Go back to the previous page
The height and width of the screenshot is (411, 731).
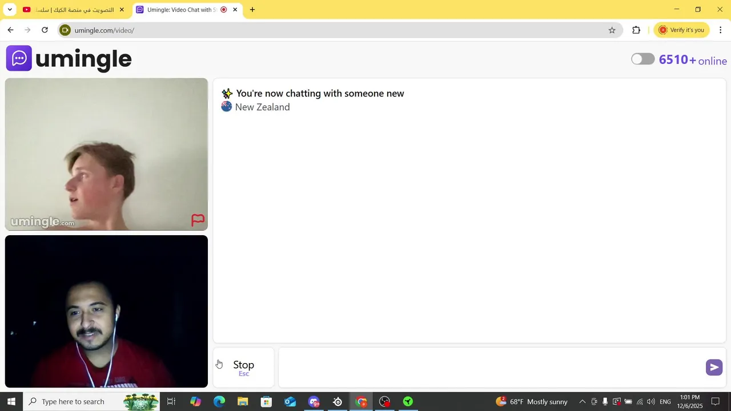click(10, 30)
